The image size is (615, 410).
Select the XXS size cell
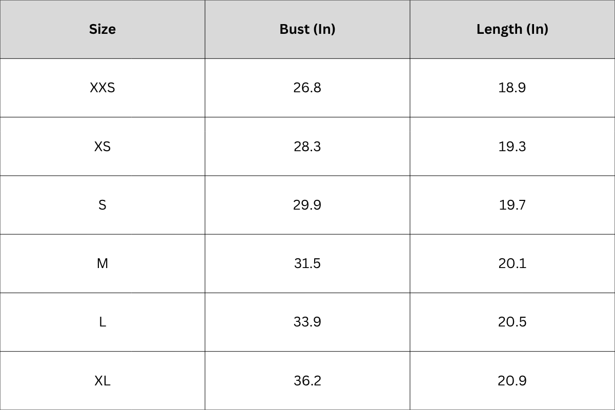tap(102, 88)
